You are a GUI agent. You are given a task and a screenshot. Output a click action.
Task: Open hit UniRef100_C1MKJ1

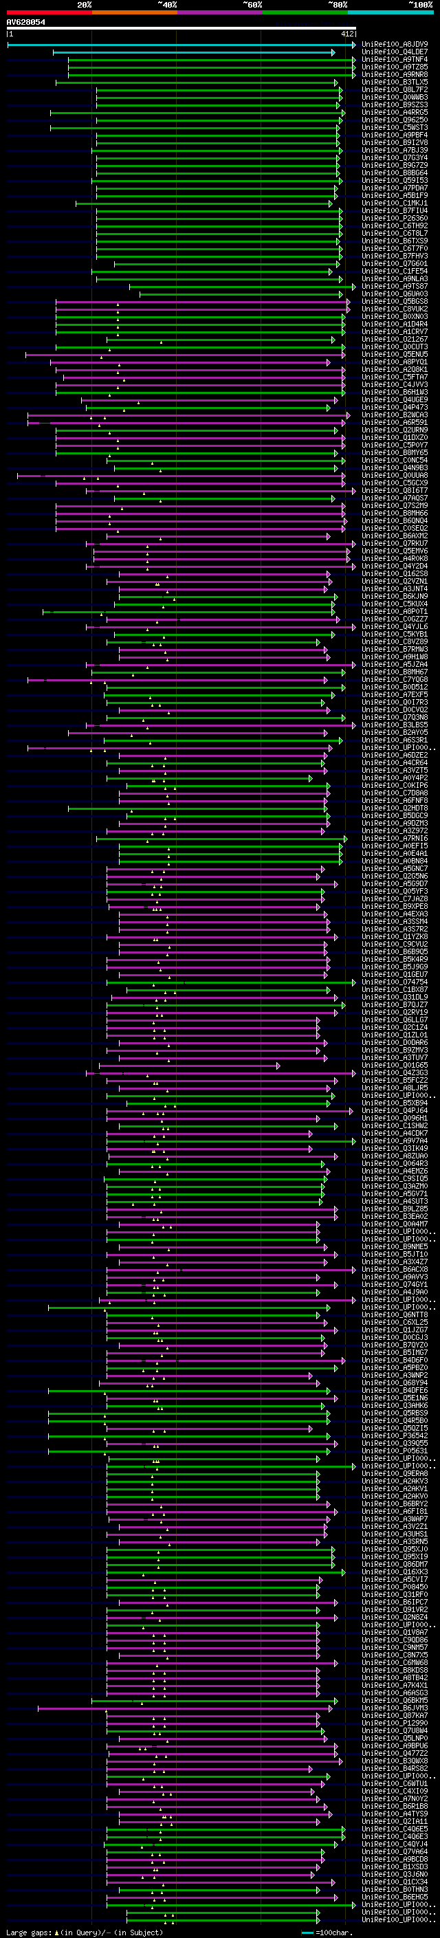tap(395, 203)
